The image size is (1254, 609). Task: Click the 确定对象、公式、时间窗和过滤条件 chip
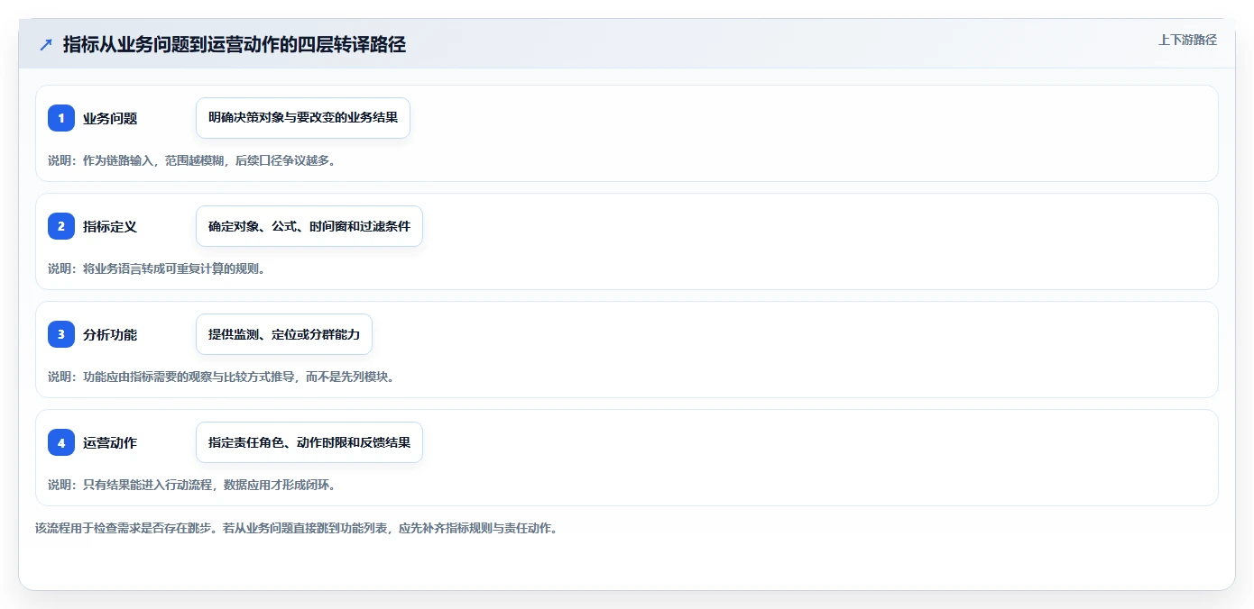pyautogui.click(x=309, y=226)
